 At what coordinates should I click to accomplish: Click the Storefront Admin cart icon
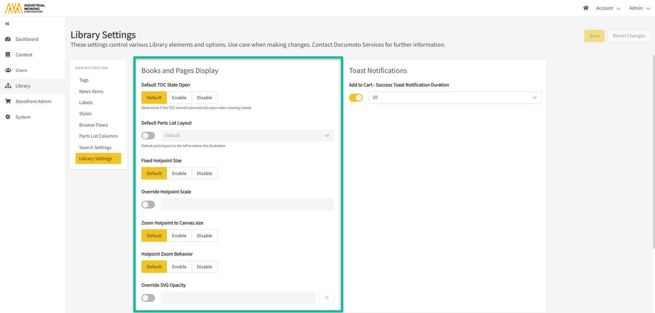pyautogui.click(x=8, y=101)
